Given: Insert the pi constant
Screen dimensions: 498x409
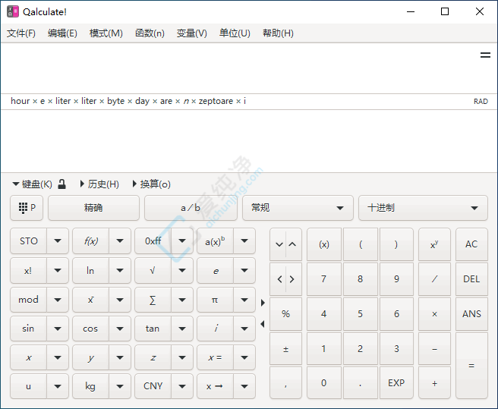Looking at the screenshot, I should tap(215, 300).
